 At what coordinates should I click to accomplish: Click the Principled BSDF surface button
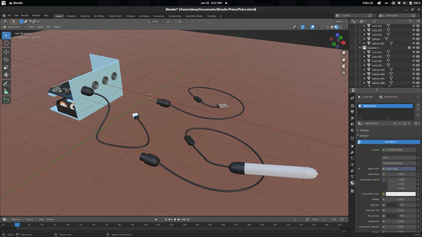(399, 150)
